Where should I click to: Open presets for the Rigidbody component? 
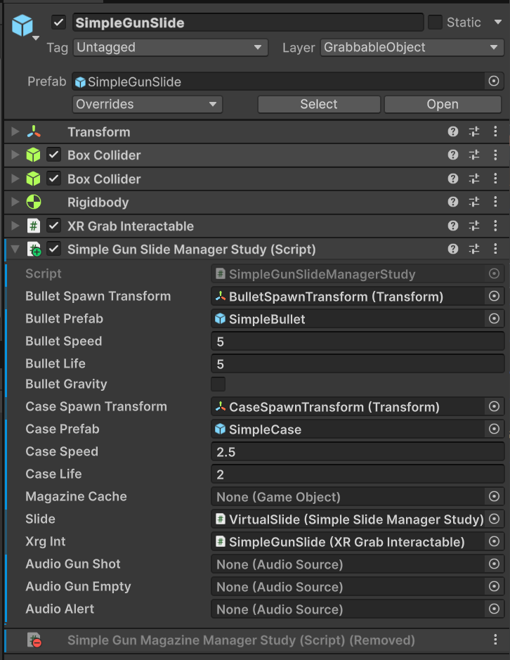[474, 202]
